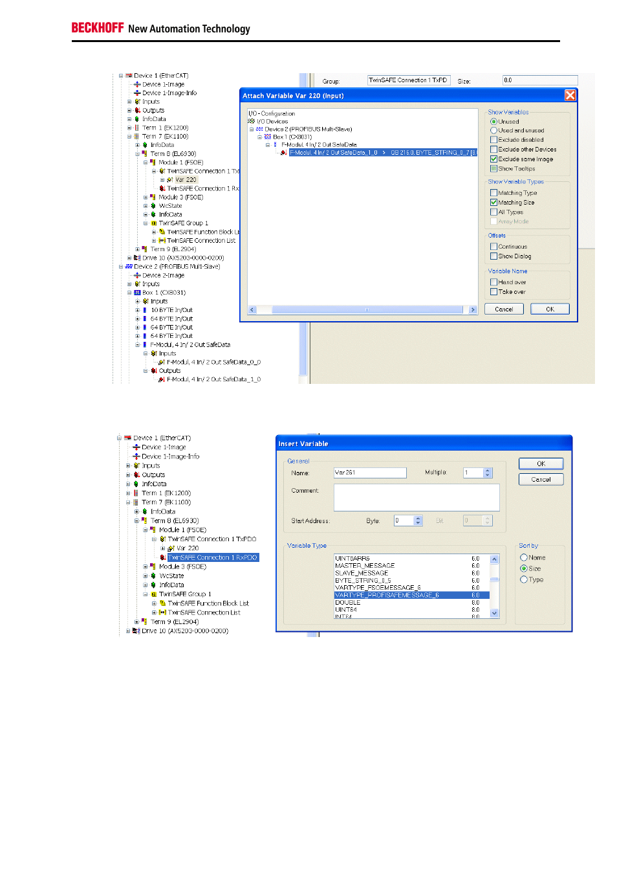Increase the Multiple value with its spinner
Viewport: 617px width, 874px height.
[488, 471]
